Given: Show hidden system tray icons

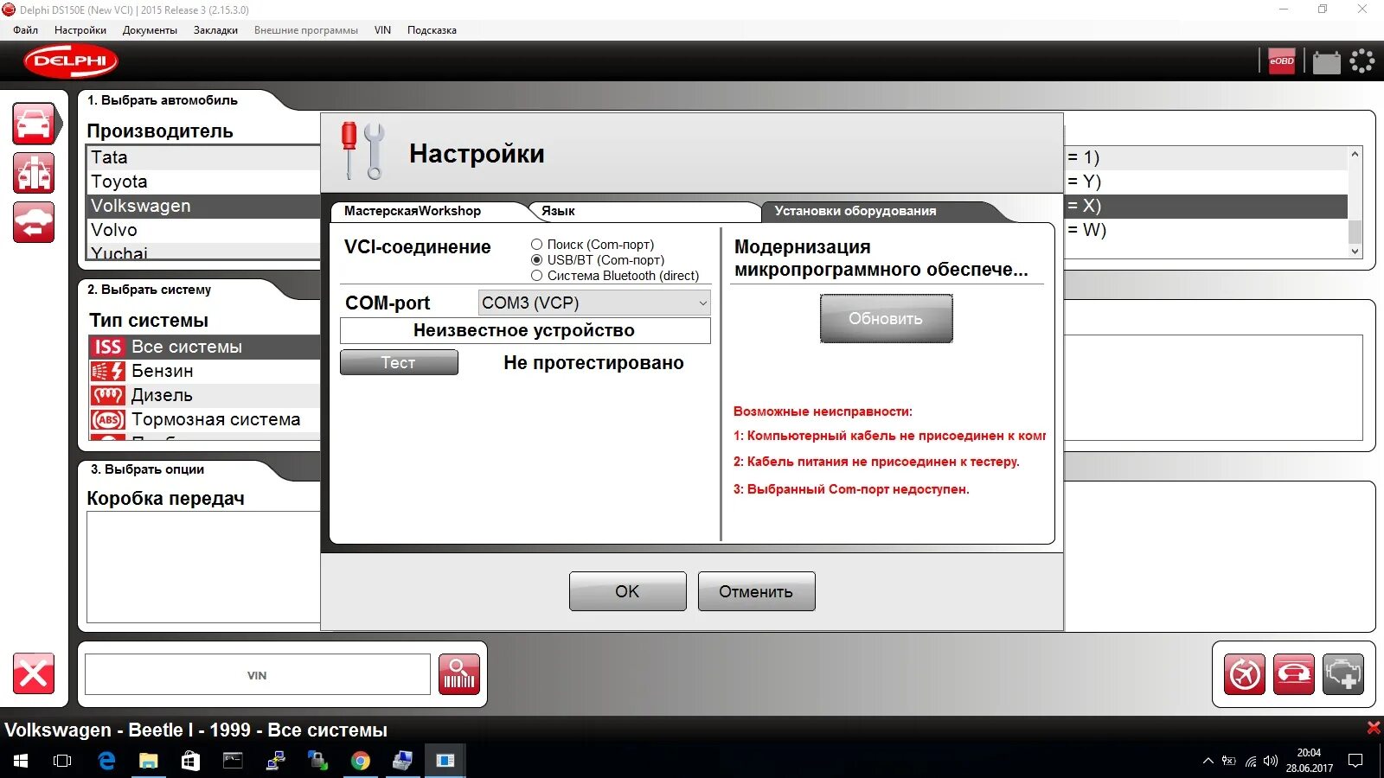Looking at the screenshot, I should click(x=1208, y=762).
